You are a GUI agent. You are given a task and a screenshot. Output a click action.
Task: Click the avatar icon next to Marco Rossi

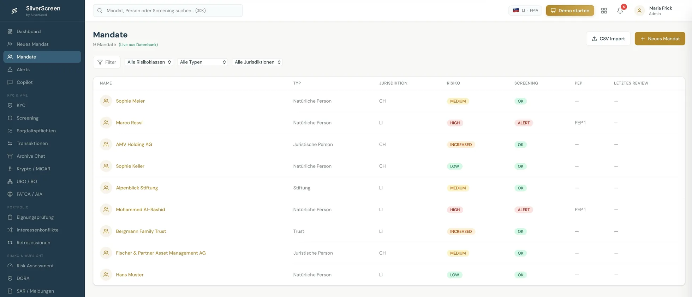pos(106,123)
